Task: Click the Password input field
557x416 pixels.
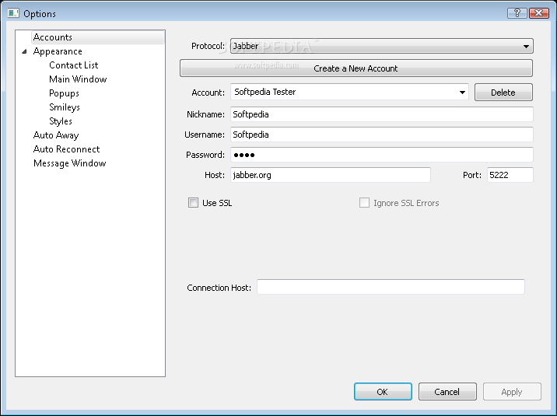Action: coord(381,155)
